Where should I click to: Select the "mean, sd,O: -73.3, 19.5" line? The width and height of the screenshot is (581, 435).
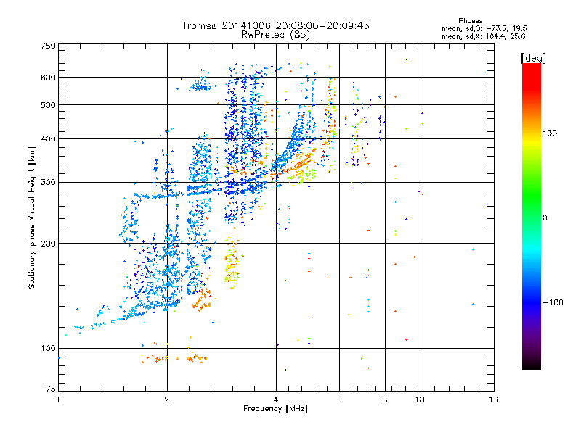tap(484, 28)
